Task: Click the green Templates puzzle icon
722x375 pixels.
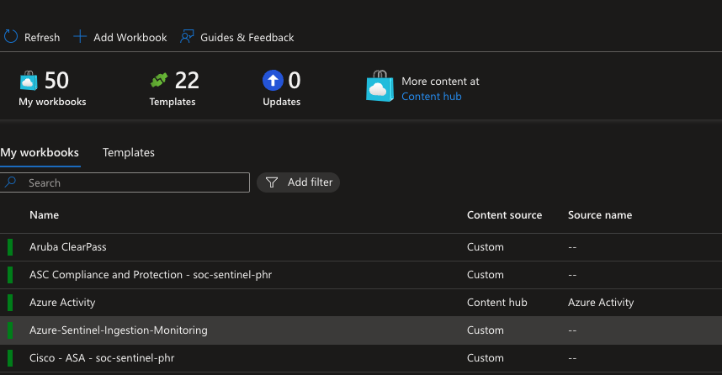Action: click(159, 81)
